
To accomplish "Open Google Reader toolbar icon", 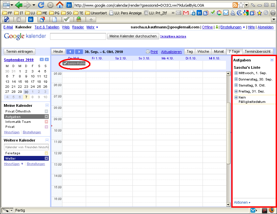I will (x=206, y=13).
